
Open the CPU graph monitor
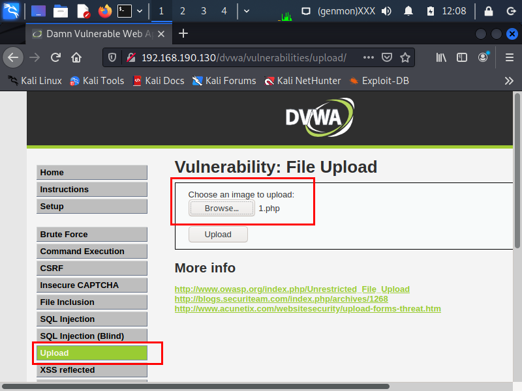click(x=285, y=15)
